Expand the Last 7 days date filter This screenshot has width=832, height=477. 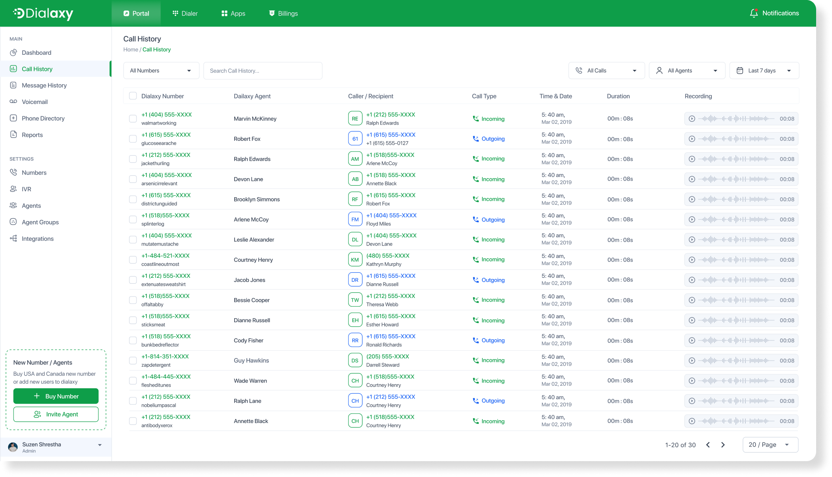click(764, 70)
